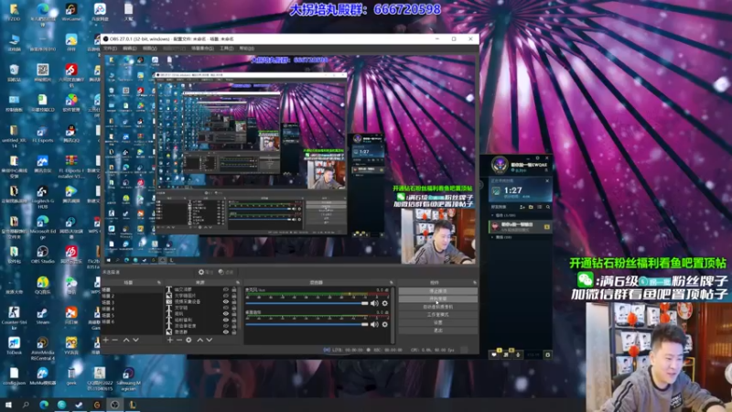The image size is (732, 412).
Task: Move the selected scene up
Action: pyautogui.click(x=126, y=340)
